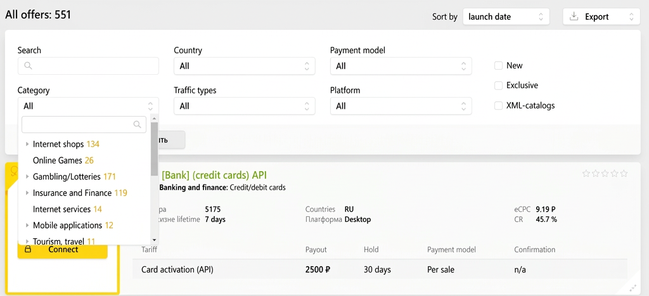Click the Desktop platform value
The height and width of the screenshot is (296, 649).
coord(357,219)
